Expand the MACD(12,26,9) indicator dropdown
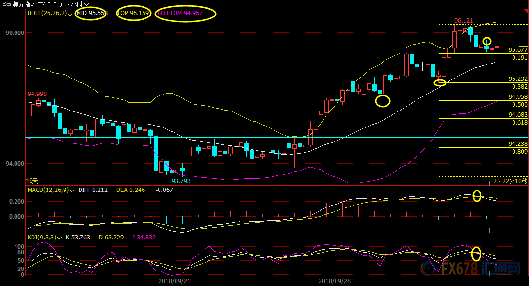The height and width of the screenshot is (286, 529). click(71, 190)
